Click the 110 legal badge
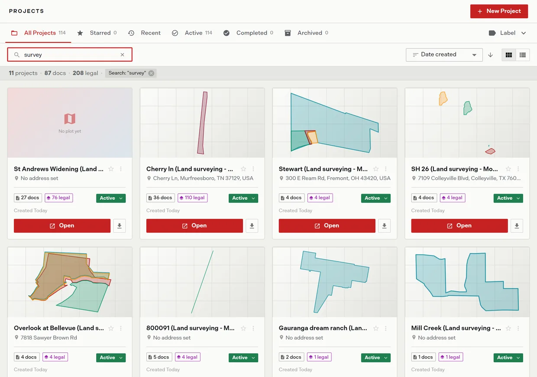The height and width of the screenshot is (377, 537). coord(192,198)
